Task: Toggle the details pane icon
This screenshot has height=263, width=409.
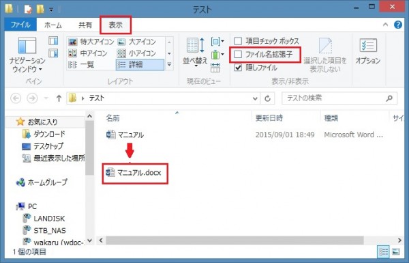Action: tap(53, 53)
